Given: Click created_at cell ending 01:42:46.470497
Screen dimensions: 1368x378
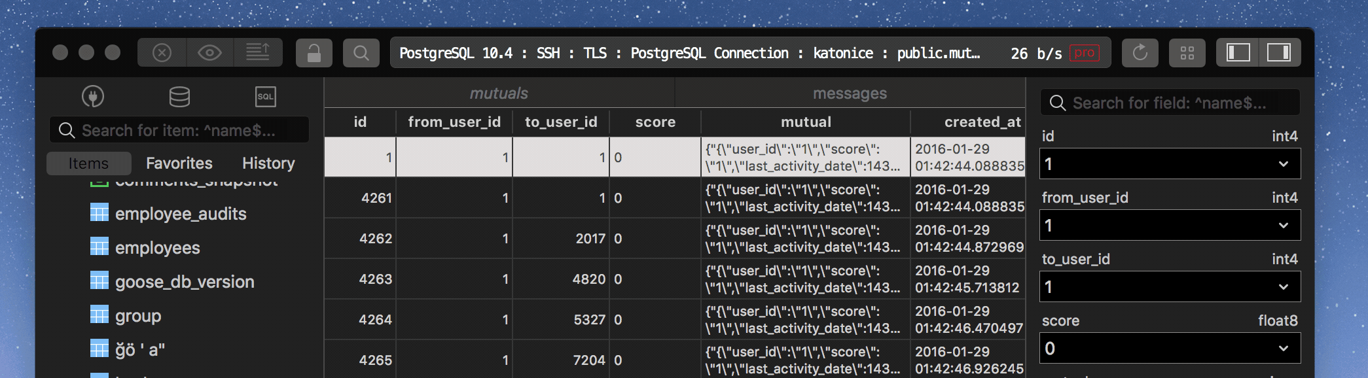Looking at the screenshot, I should (x=968, y=320).
